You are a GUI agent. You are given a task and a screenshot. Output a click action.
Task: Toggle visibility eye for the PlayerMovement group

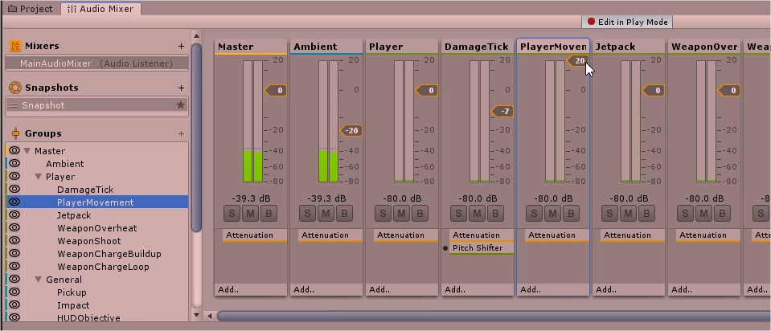pyautogui.click(x=14, y=202)
